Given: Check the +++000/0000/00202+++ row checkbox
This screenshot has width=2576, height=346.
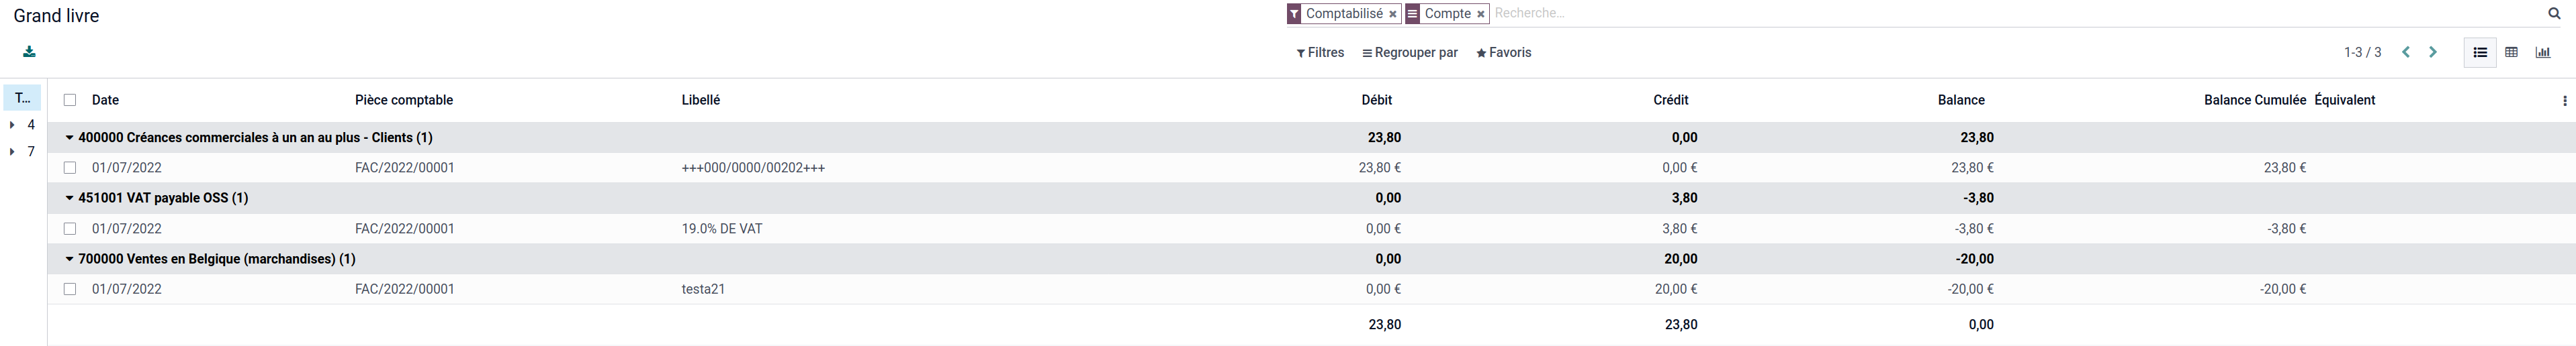Looking at the screenshot, I should point(70,168).
